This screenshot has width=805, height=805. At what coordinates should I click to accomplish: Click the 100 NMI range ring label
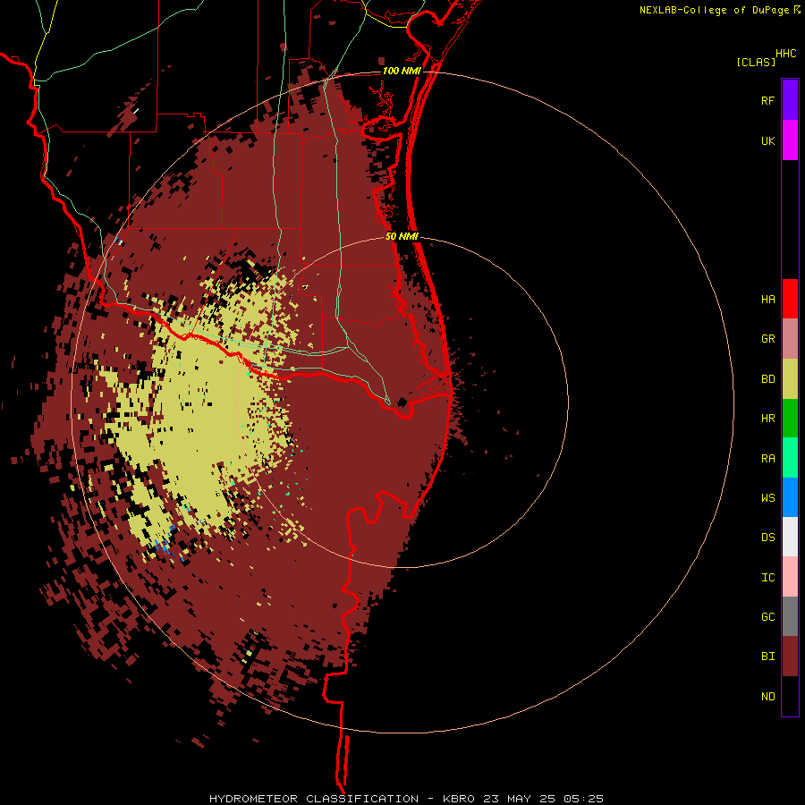[x=402, y=71]
